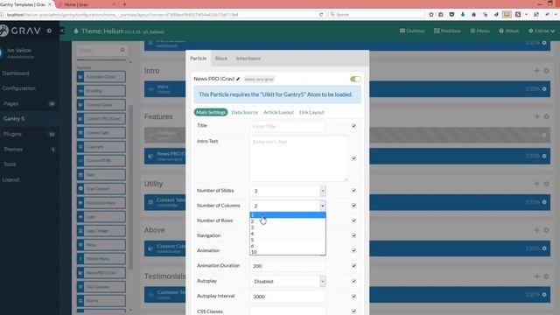
Task: Toggle the Intro Text override checkbox
Action: pos(353,158)
